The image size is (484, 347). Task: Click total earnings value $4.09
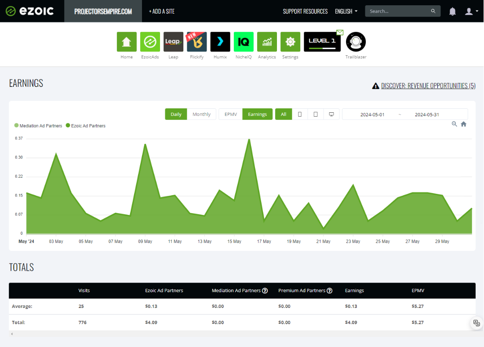click(x=351, y=322)
